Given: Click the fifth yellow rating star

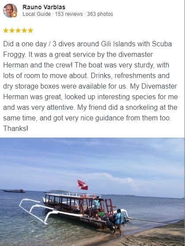Looking at the screenshot, I should pos(30,30).
